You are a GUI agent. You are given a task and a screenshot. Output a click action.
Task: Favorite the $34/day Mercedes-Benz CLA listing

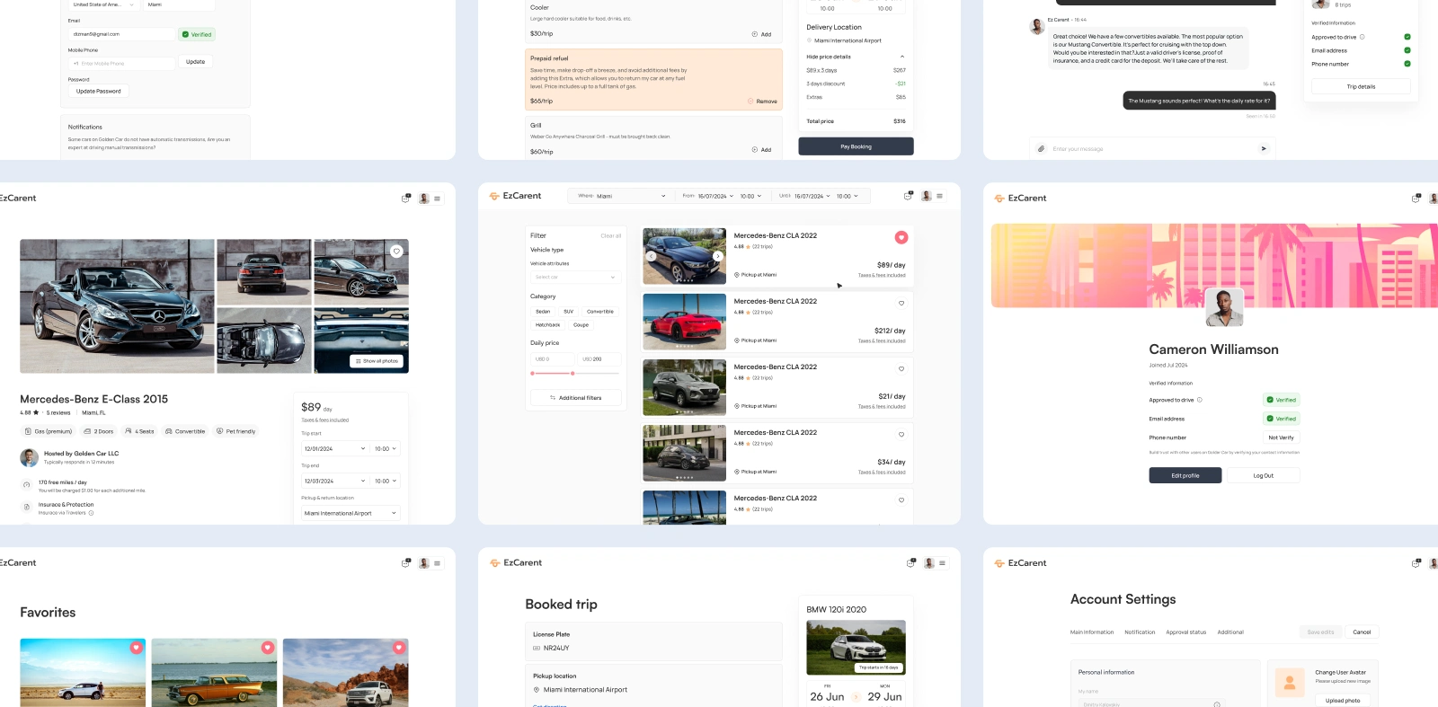(901, 434)
